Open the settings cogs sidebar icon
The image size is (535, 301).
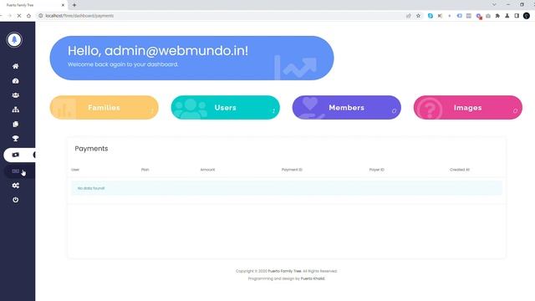click(15, 186)
